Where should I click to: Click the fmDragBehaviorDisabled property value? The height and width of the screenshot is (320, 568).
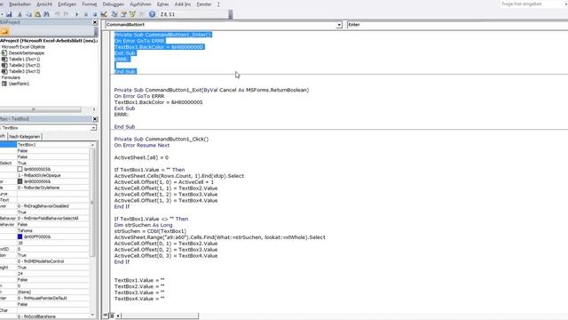[53, 206]
